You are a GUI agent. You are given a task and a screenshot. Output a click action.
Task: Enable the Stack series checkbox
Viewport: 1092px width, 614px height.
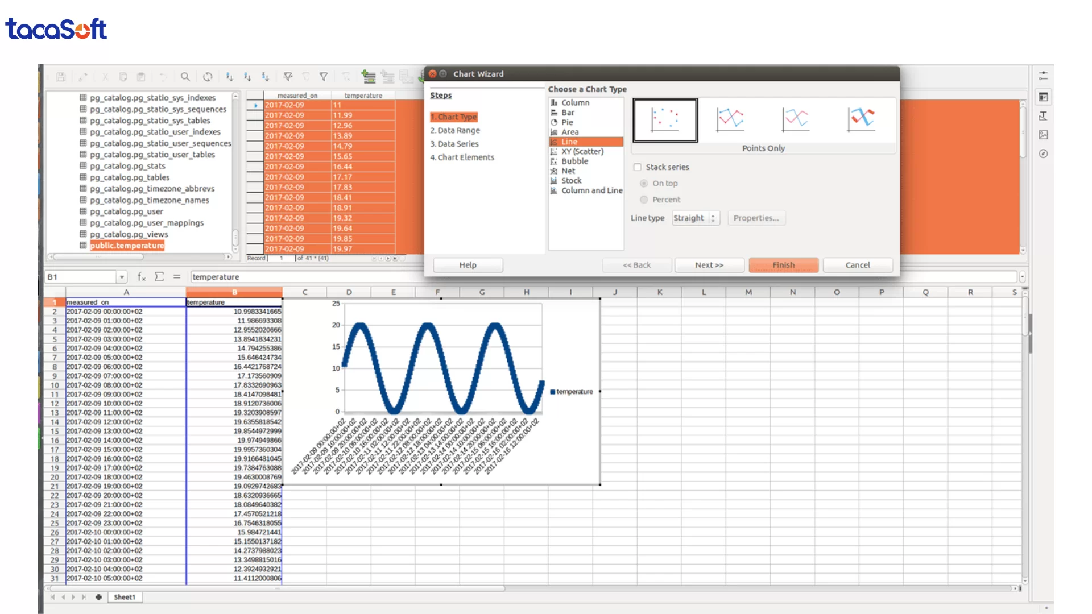[638, 167]
